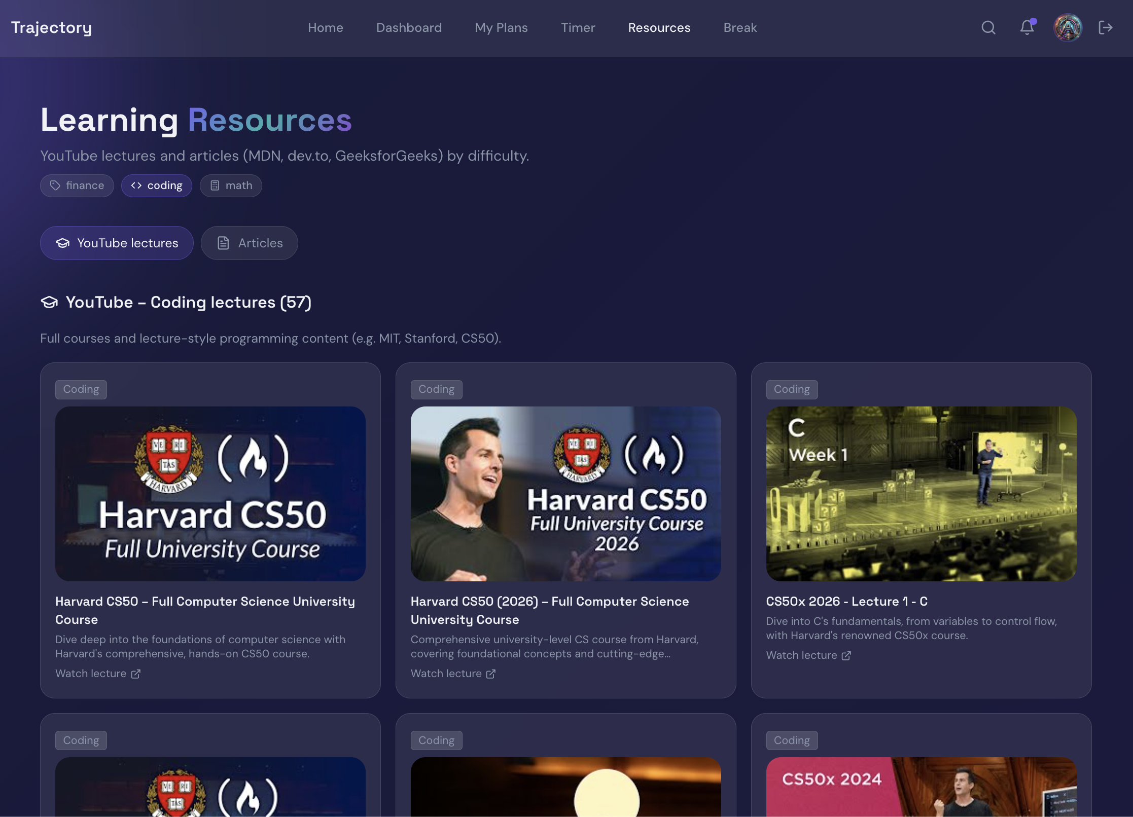The image size is (1133, 817).
Task: Open the Break menu item
Action: [x=740, y=27]
